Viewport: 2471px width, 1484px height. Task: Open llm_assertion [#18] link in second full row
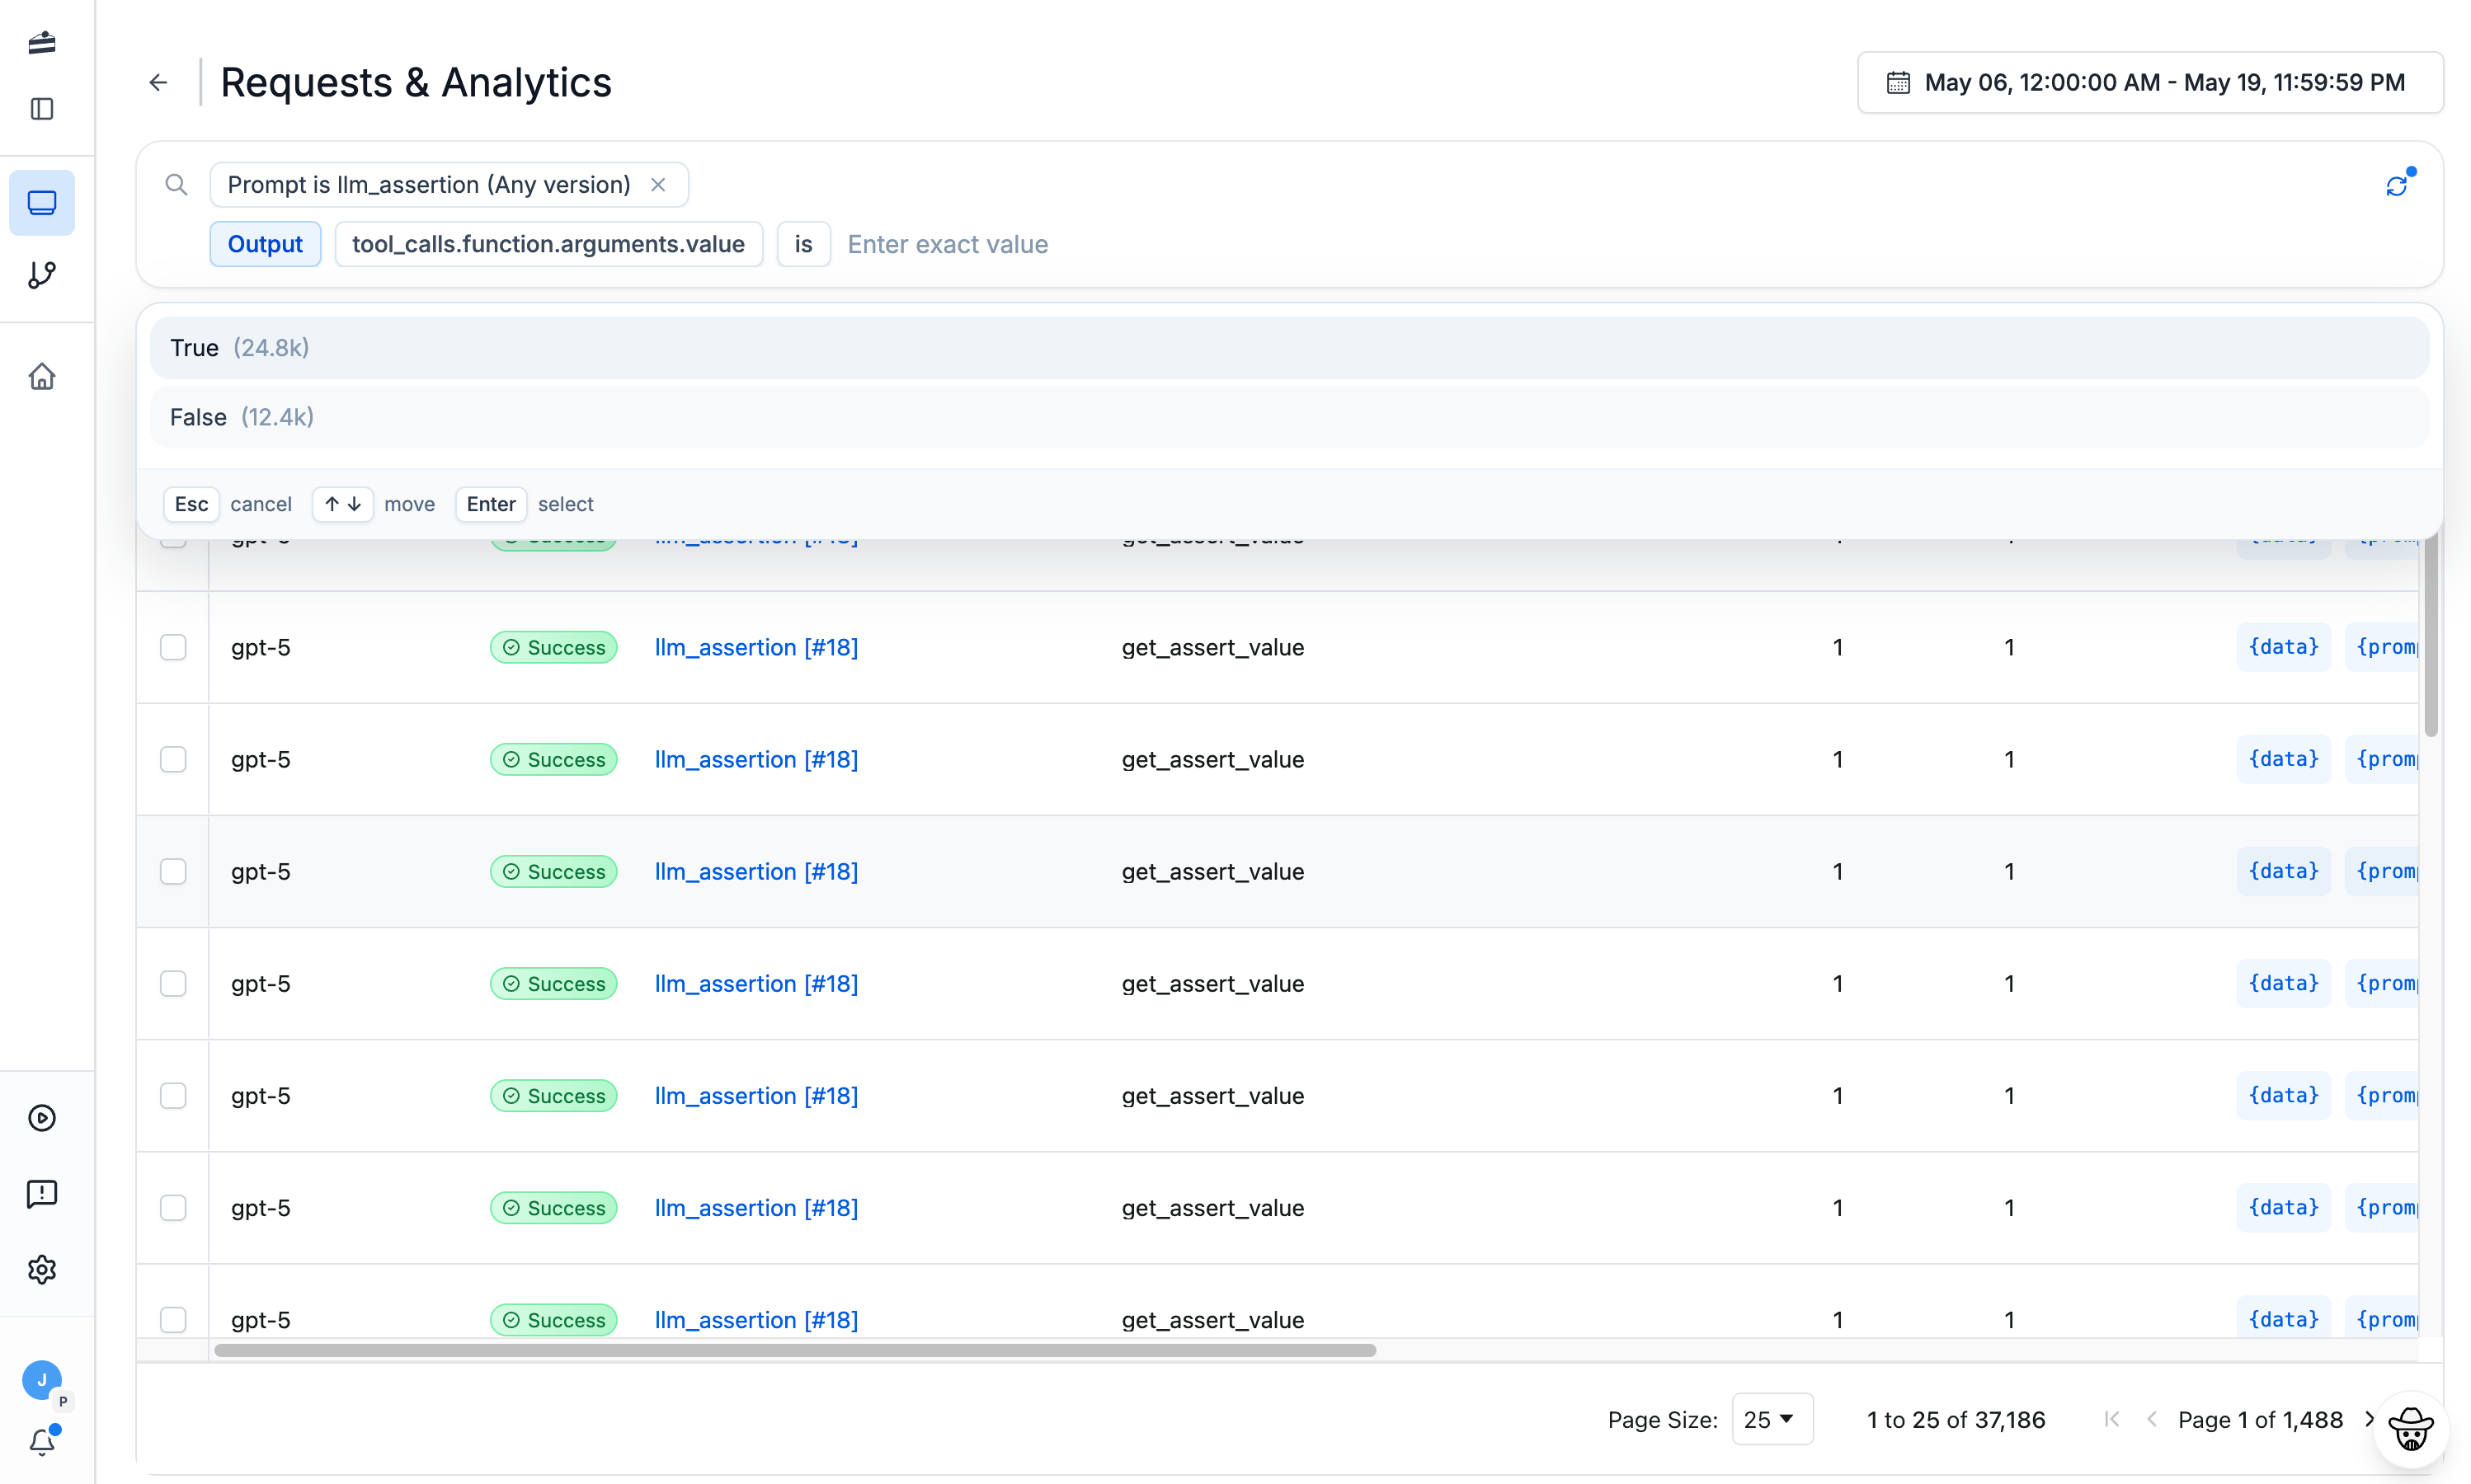coord(756,759)
